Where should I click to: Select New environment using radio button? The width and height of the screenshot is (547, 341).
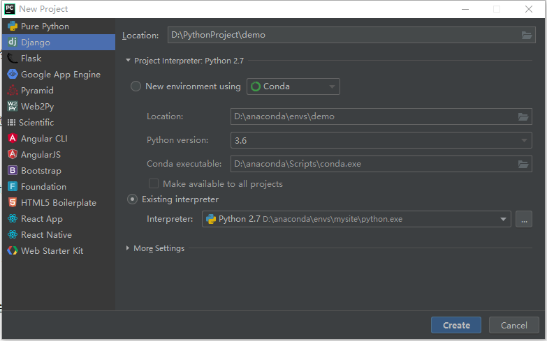[136, 86]
